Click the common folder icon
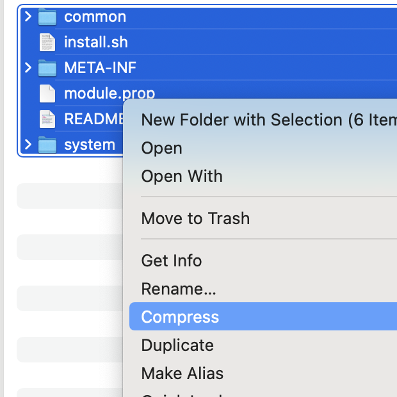Image resolution: width=397 pixels, height=397 pixels. coord(47,17)
